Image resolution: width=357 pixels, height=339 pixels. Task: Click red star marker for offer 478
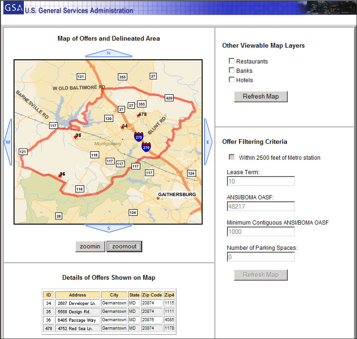[138, 116]
